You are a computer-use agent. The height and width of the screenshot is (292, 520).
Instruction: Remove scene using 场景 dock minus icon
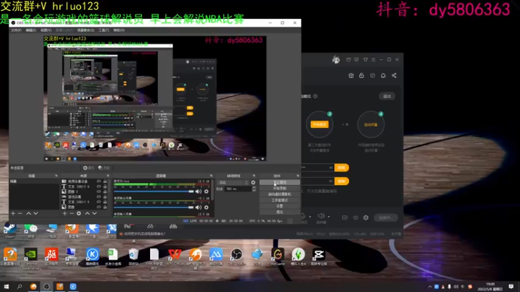pyautogui.click(x=20, y=213)
